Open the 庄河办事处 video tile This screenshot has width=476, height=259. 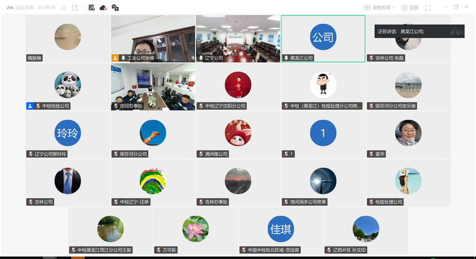pyautogui.click(x=153, y=87)
